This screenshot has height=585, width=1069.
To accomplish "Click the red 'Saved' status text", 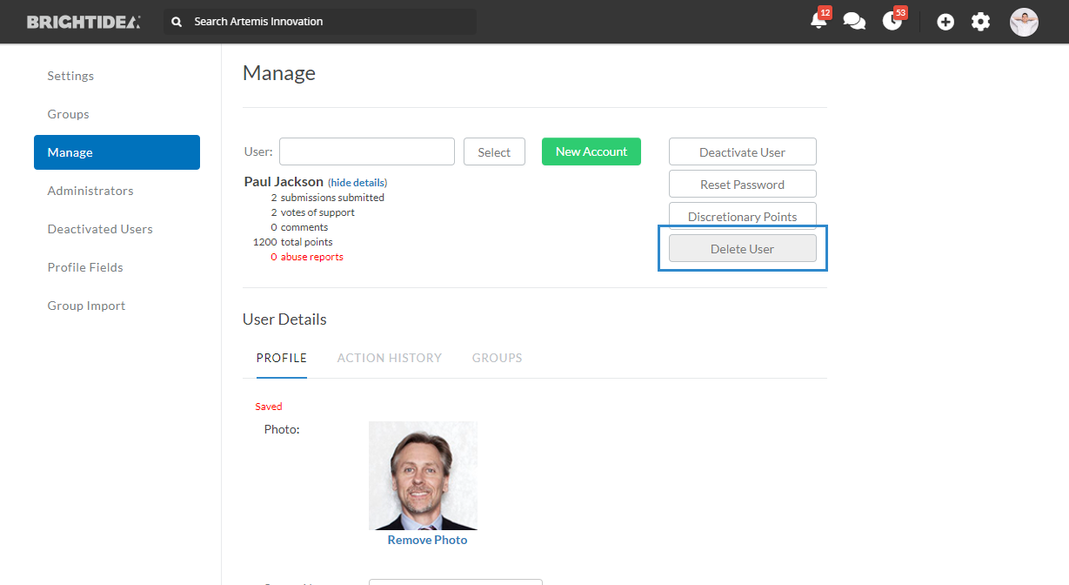I will (269, 407).
